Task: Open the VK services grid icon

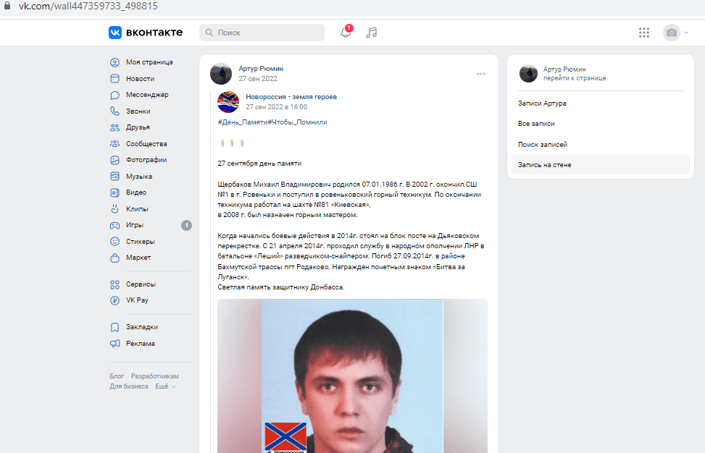Action: (x=644, y=33)
